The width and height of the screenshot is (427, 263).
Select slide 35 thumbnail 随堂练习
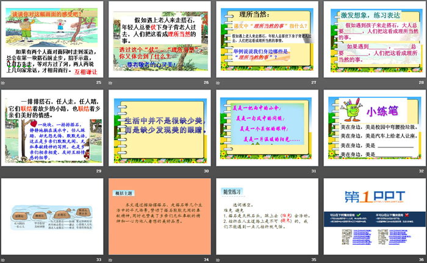(267, 217)
